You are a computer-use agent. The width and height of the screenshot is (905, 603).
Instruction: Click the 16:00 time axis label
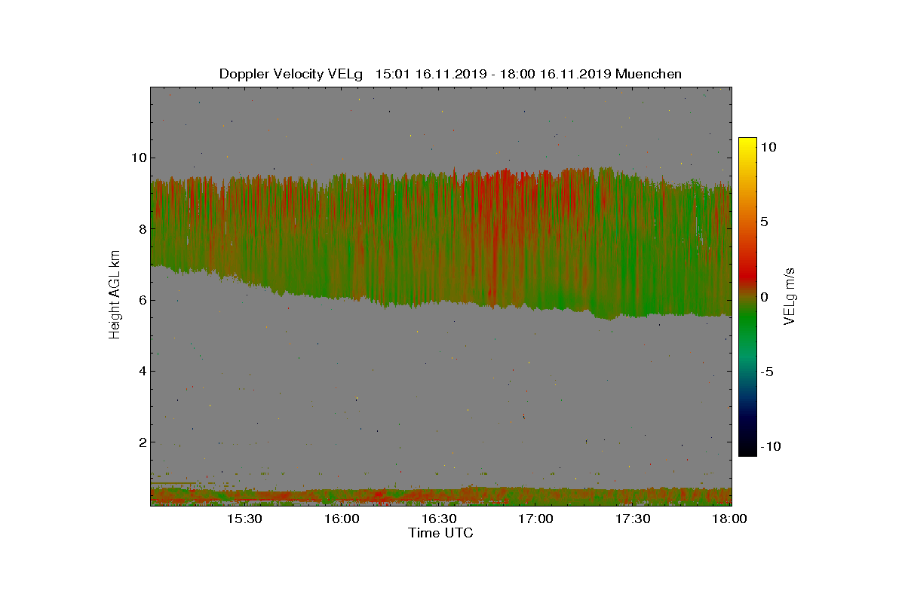pyautogui.click(x=342, y=519)
